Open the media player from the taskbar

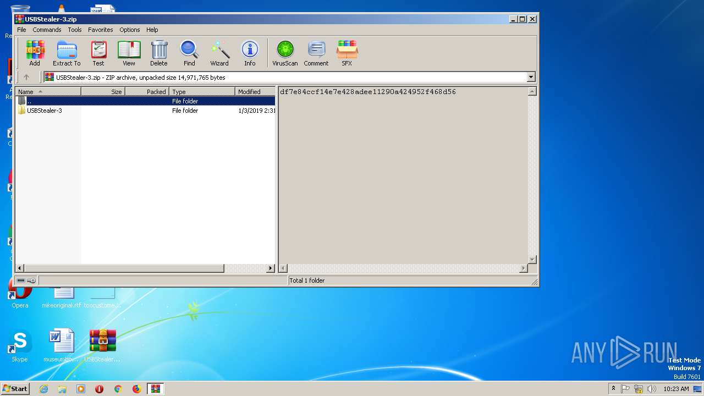[x=81, y=389]
